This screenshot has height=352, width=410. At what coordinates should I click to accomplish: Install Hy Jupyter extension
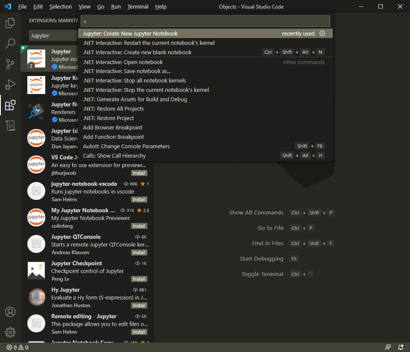[x=139, y=305]
